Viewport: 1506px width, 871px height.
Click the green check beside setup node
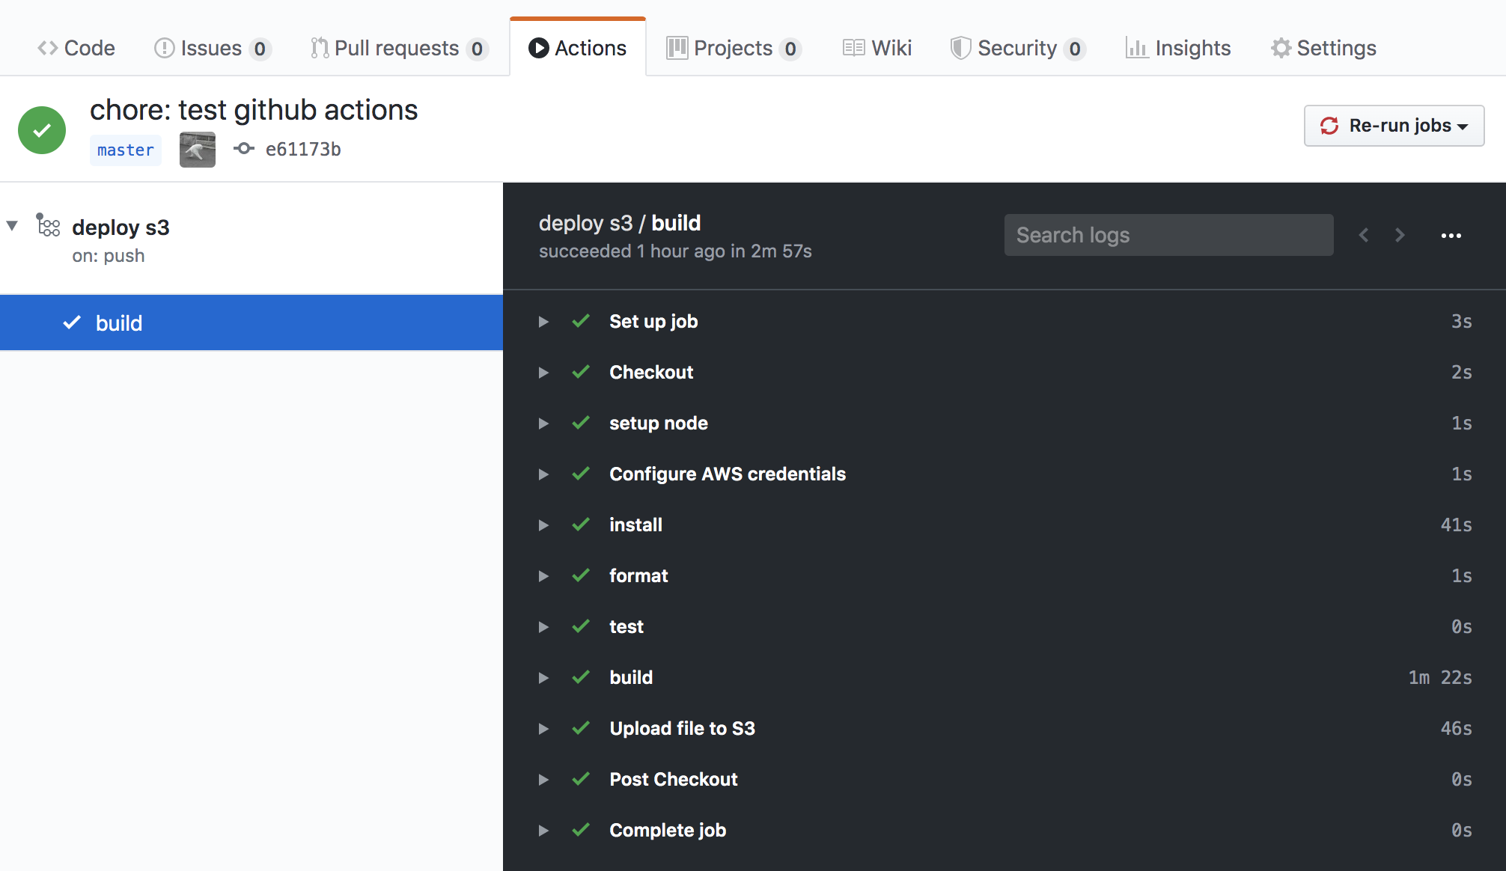pyautogui.click(x=581, y=423)
